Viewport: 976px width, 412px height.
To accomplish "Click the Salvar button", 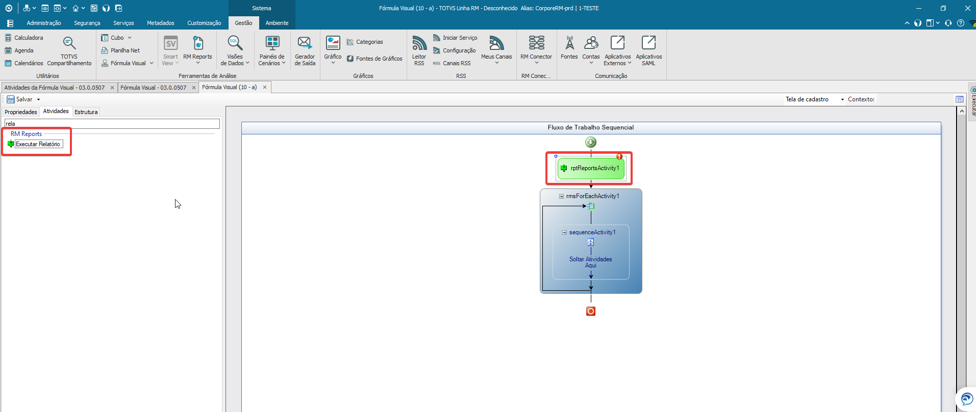I will point(19,99).
